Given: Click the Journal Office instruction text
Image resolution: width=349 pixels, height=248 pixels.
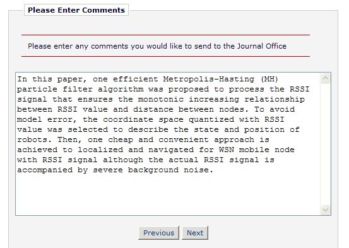Looking at the screenshot, I should [157, 46].
